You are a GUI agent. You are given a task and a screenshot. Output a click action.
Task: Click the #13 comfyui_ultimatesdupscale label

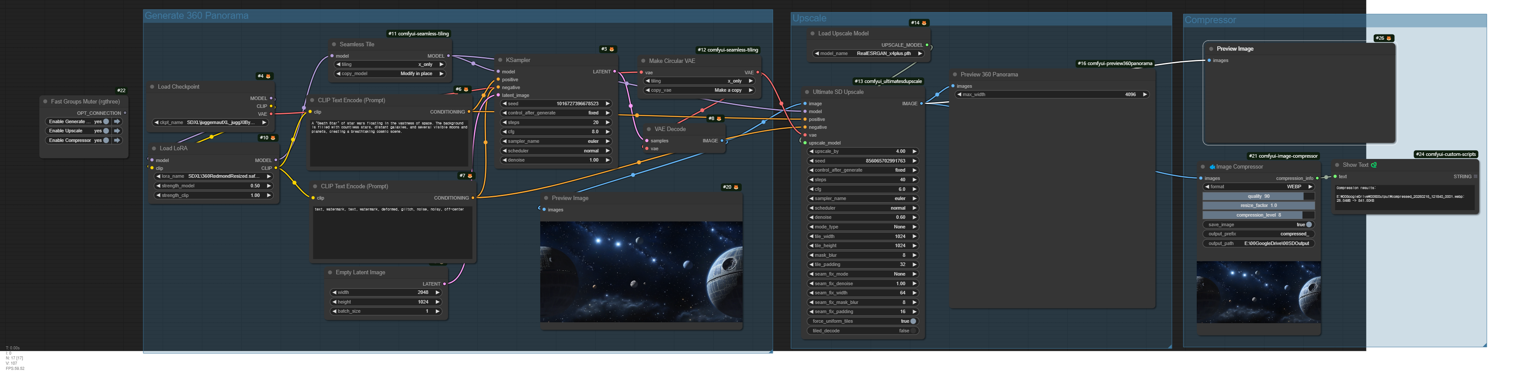(888, 81)
